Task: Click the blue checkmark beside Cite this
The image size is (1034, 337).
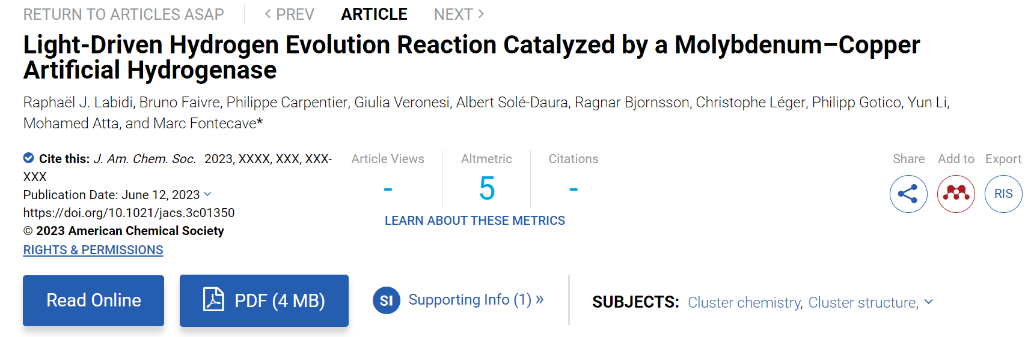Action: click(x=28, y=158)
